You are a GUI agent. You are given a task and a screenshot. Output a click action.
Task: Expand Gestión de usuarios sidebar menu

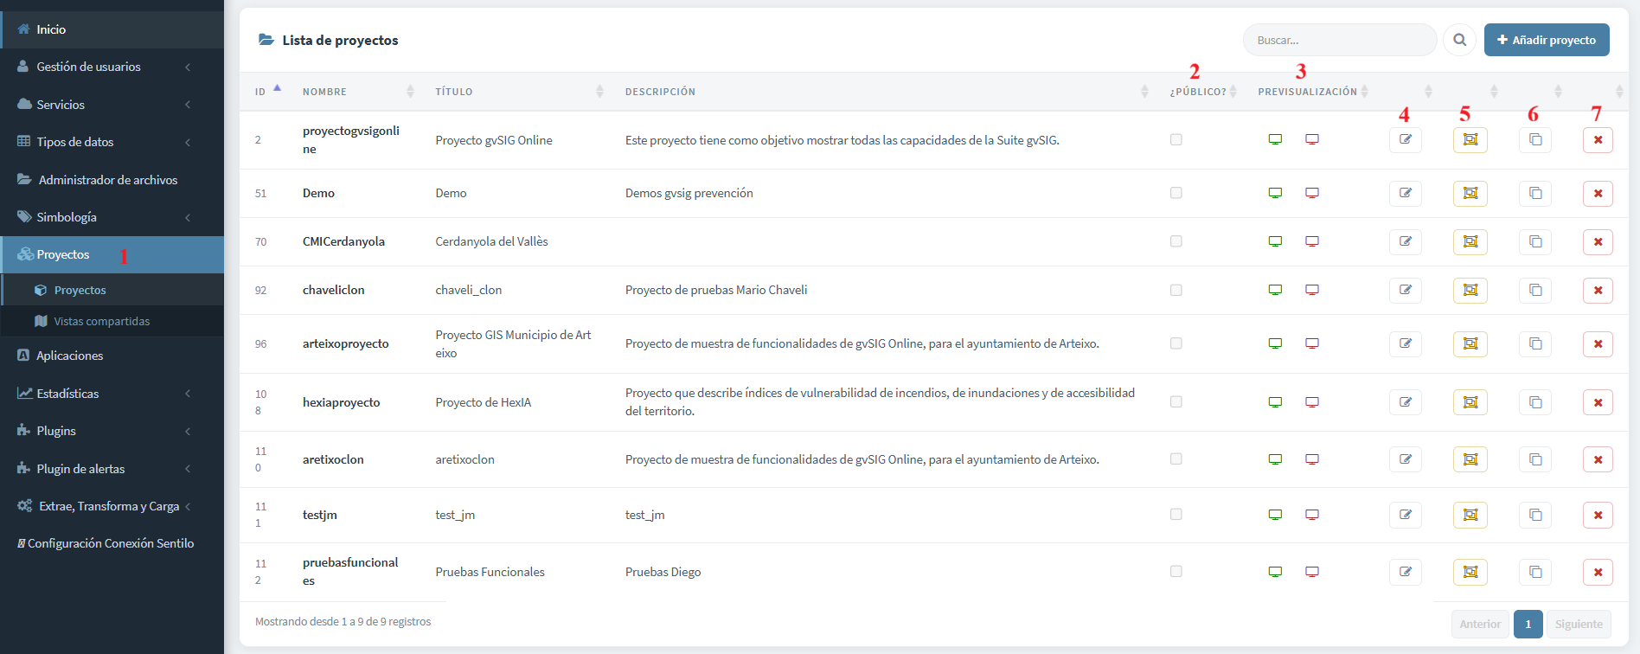[x=112, y=67]
